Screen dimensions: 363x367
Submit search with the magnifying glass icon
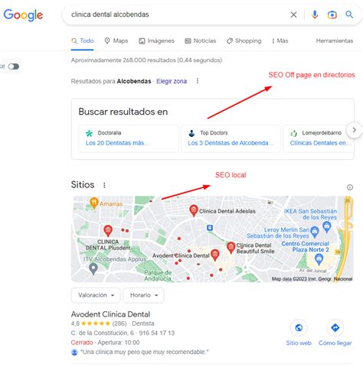(349, 15)
